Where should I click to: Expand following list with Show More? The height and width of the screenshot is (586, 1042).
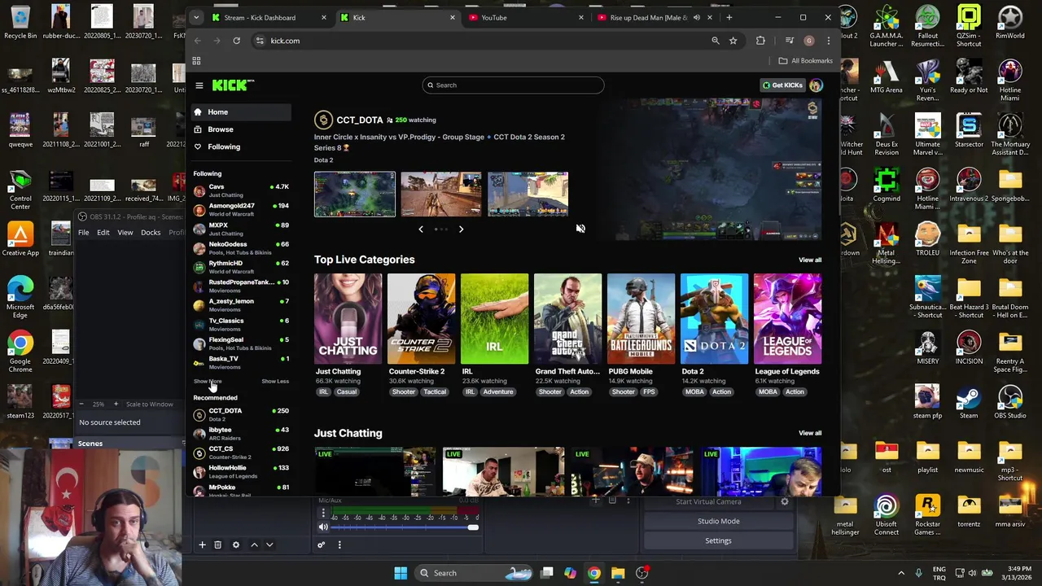coord(207,382)
